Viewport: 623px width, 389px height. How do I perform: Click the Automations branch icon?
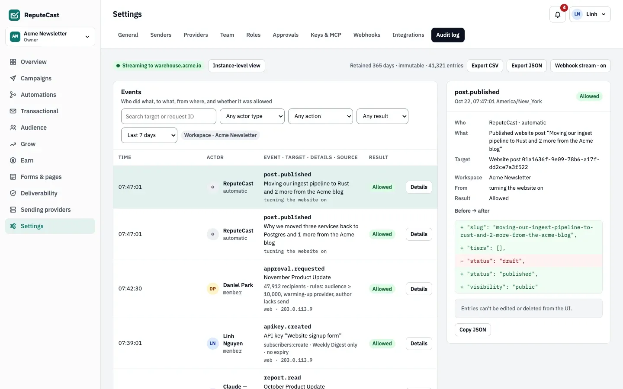point(13,95)
